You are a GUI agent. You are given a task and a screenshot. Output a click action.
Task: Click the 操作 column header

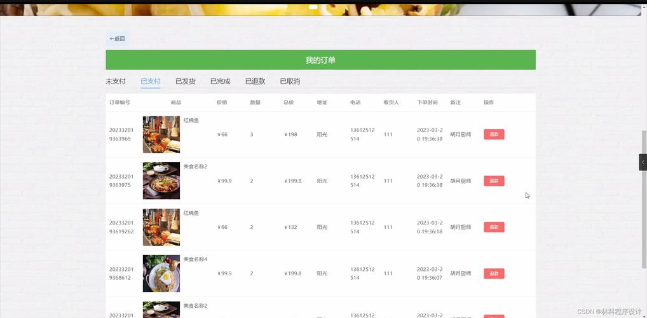click(489, 102)
